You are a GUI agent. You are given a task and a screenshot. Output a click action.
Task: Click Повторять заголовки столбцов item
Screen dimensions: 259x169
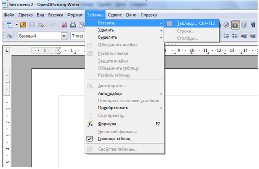124,101
